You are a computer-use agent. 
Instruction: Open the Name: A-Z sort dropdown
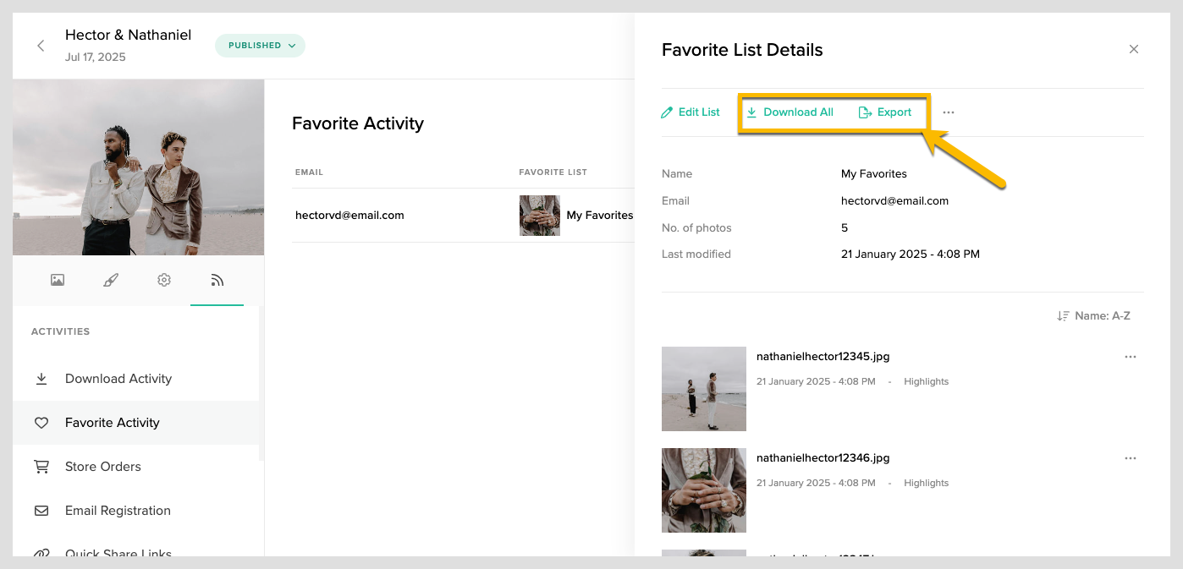tap(1093, 315)
